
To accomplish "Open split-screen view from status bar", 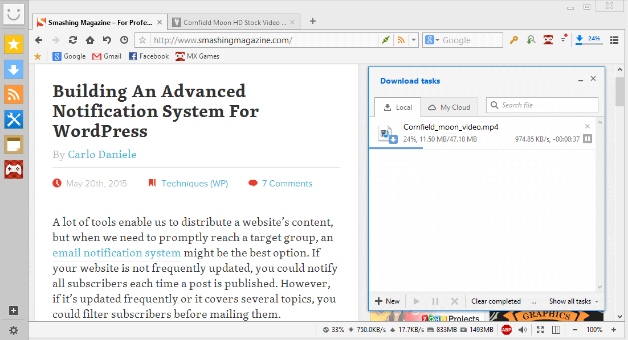I will 556,330.
